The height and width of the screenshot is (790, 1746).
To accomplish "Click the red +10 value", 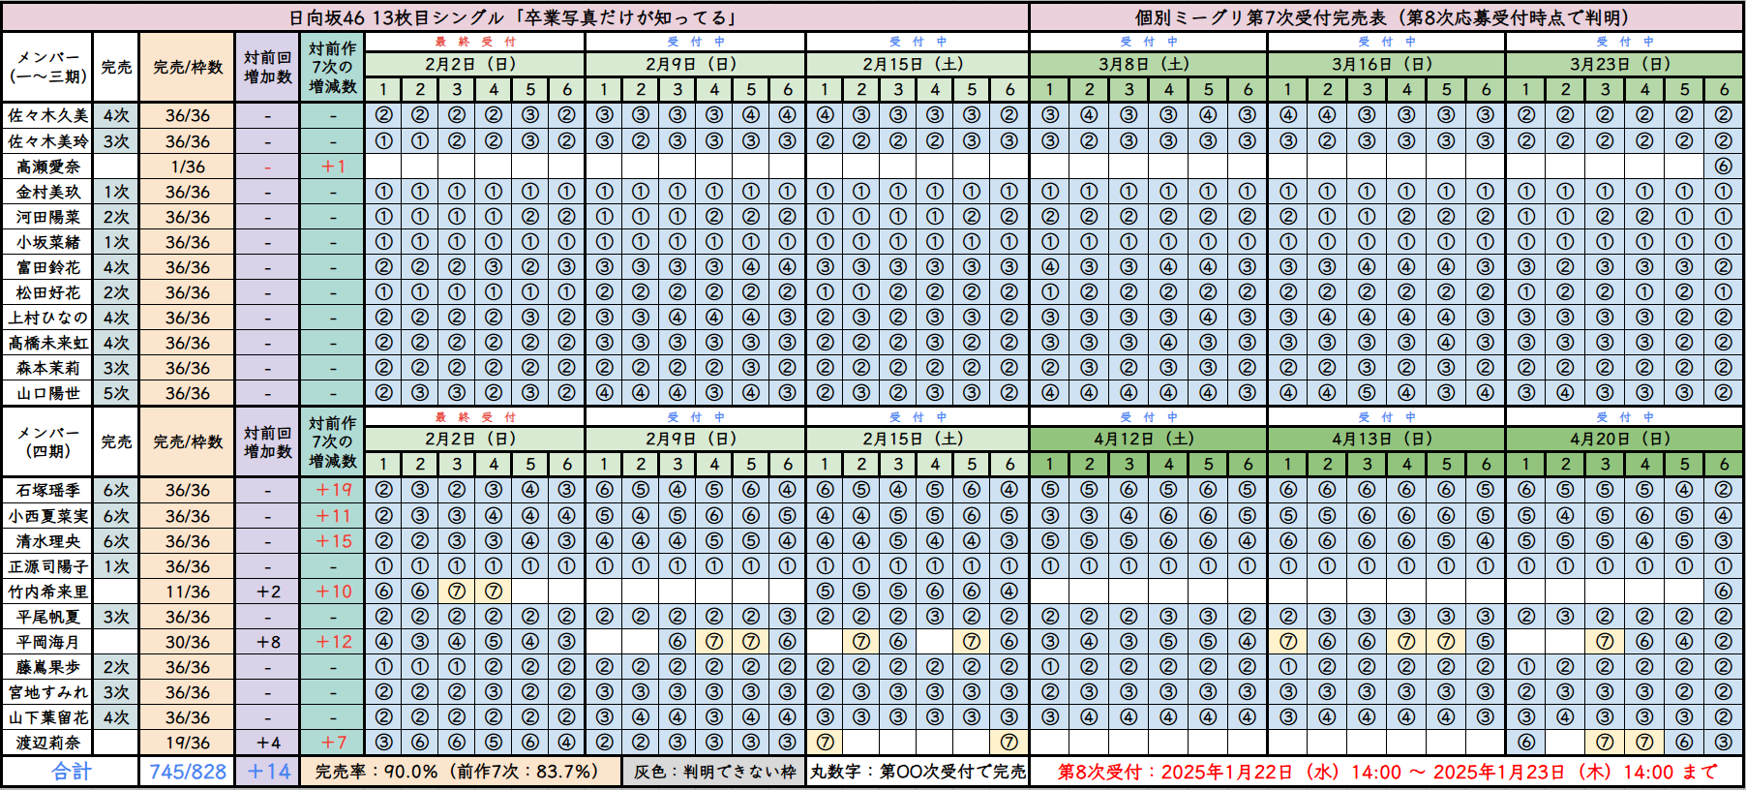I will coord(333,592).
